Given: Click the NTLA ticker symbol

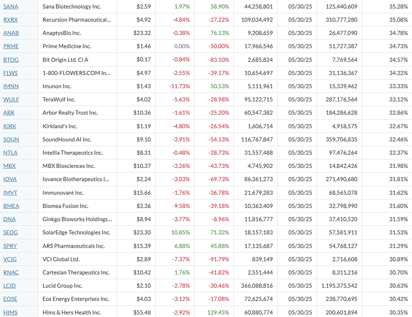Looking at the screenshot, I should pos(11,153).
